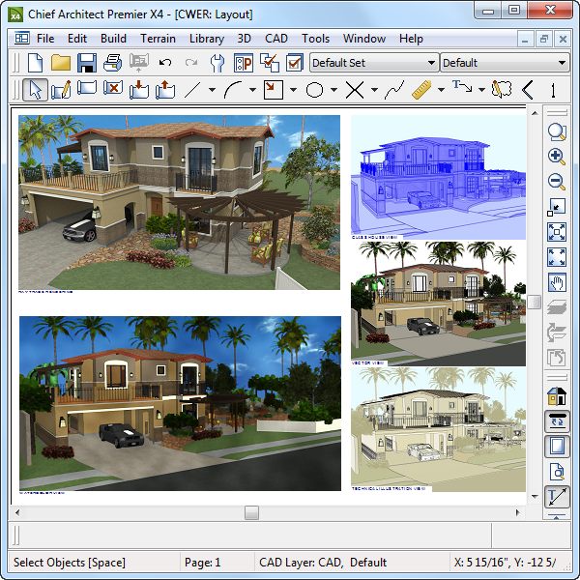The height and width of the screenshot is (580, 580).
Task: Activate the Pan hand tool
Action: click(x=557, y=282)
